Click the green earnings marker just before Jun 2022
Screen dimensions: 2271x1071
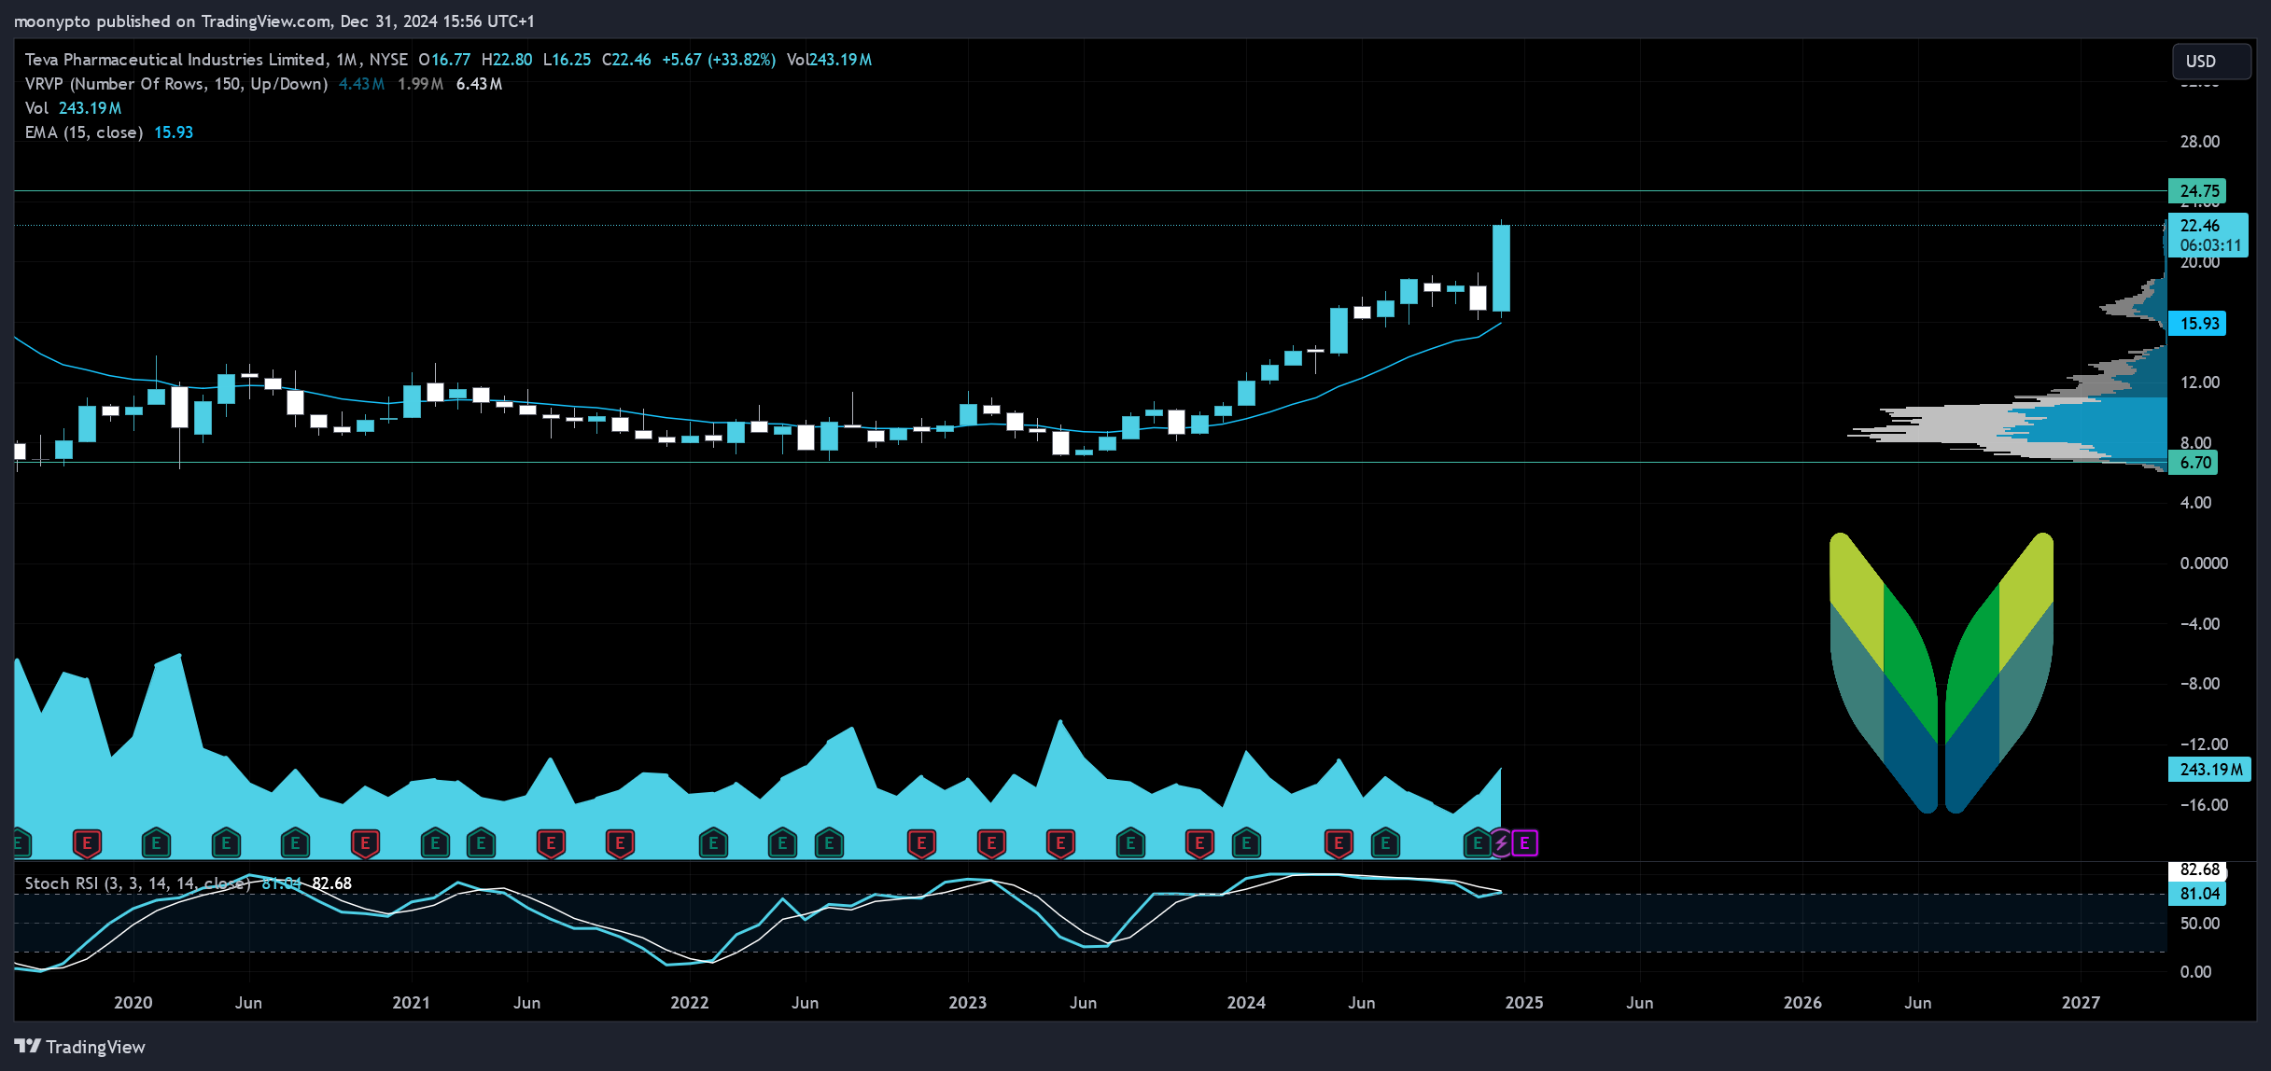pos(782,843)
